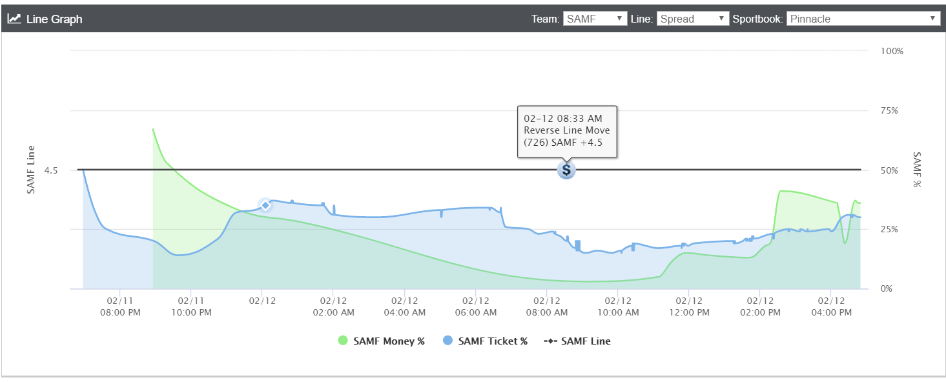Click the 4.5 value on the left axis

click(51, 170)
